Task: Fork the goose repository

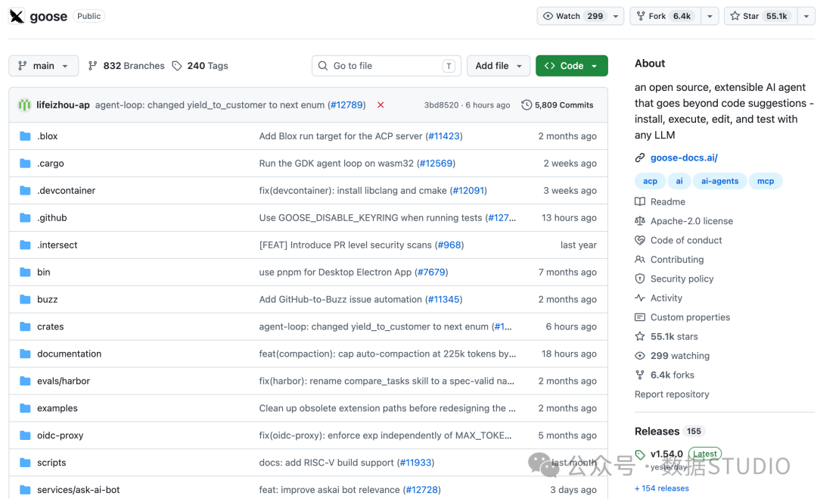Action: (666, 16)
